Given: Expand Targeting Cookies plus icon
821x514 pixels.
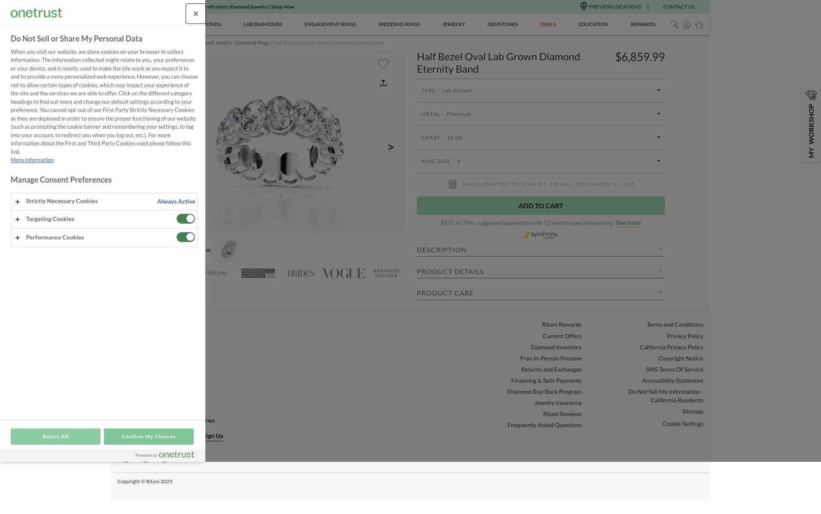Looking at the screenshot, I should (18, 219).
